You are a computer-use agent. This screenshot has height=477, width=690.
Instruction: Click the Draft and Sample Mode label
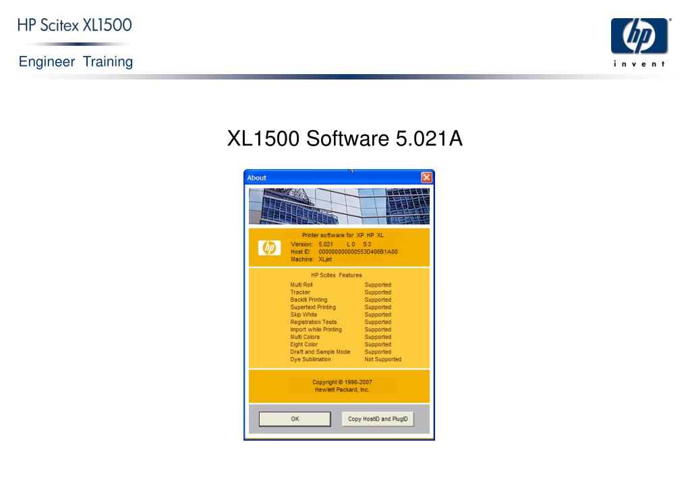(320, 352)
